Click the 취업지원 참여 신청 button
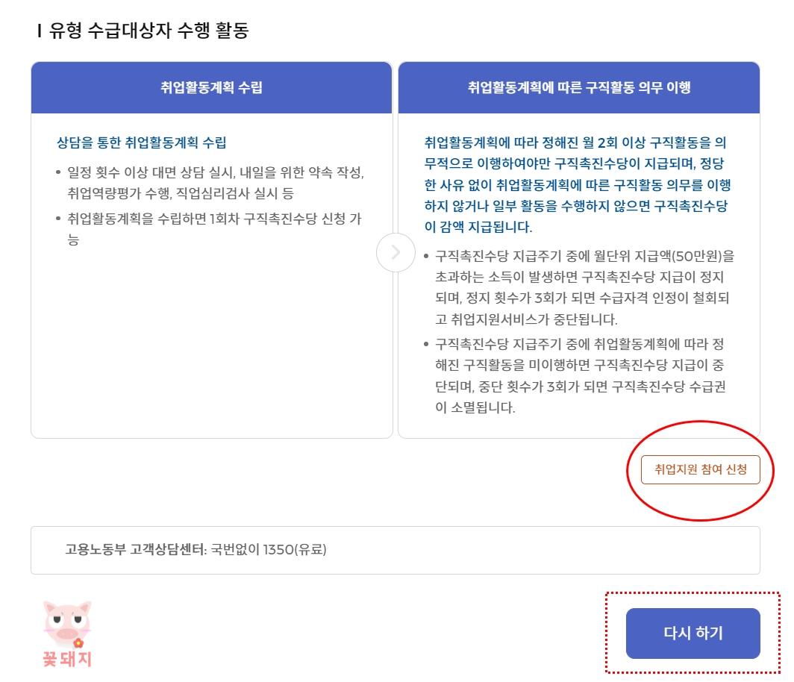The height and width of the screenshot is (682, 794). (702, 469)
